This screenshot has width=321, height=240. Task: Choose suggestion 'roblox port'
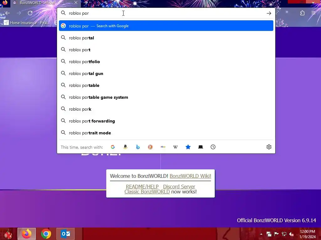click(x=166, y=50)
